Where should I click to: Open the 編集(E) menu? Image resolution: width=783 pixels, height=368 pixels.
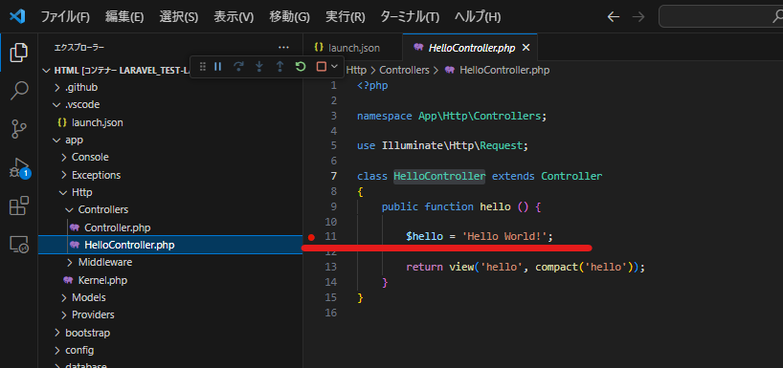tap(124, 17)
